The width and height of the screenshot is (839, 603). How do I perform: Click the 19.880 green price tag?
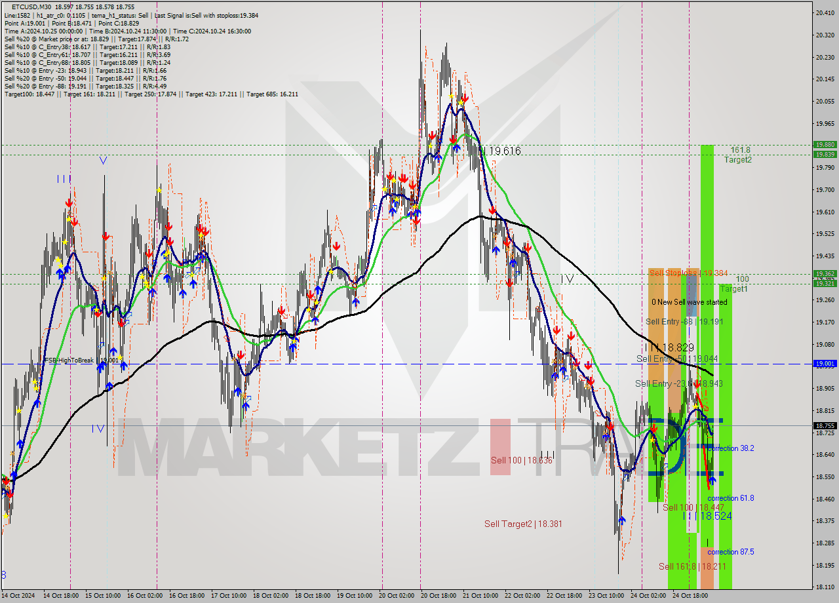[x=825, y=145]
